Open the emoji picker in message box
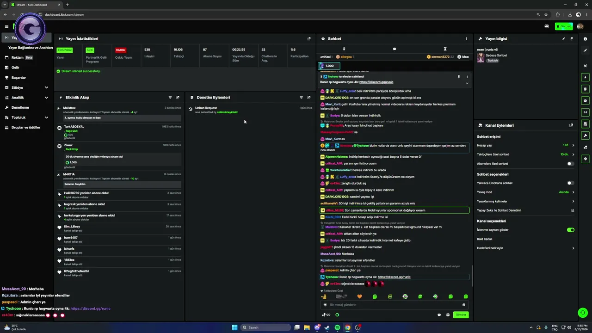 (464, 305)
